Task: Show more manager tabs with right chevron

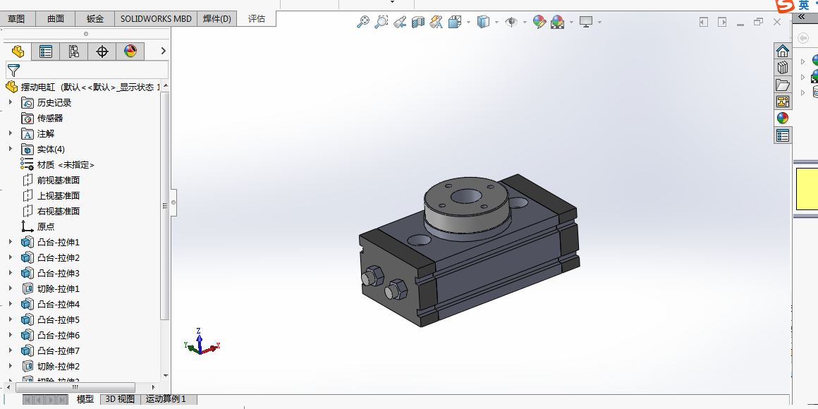Action: 164,51
